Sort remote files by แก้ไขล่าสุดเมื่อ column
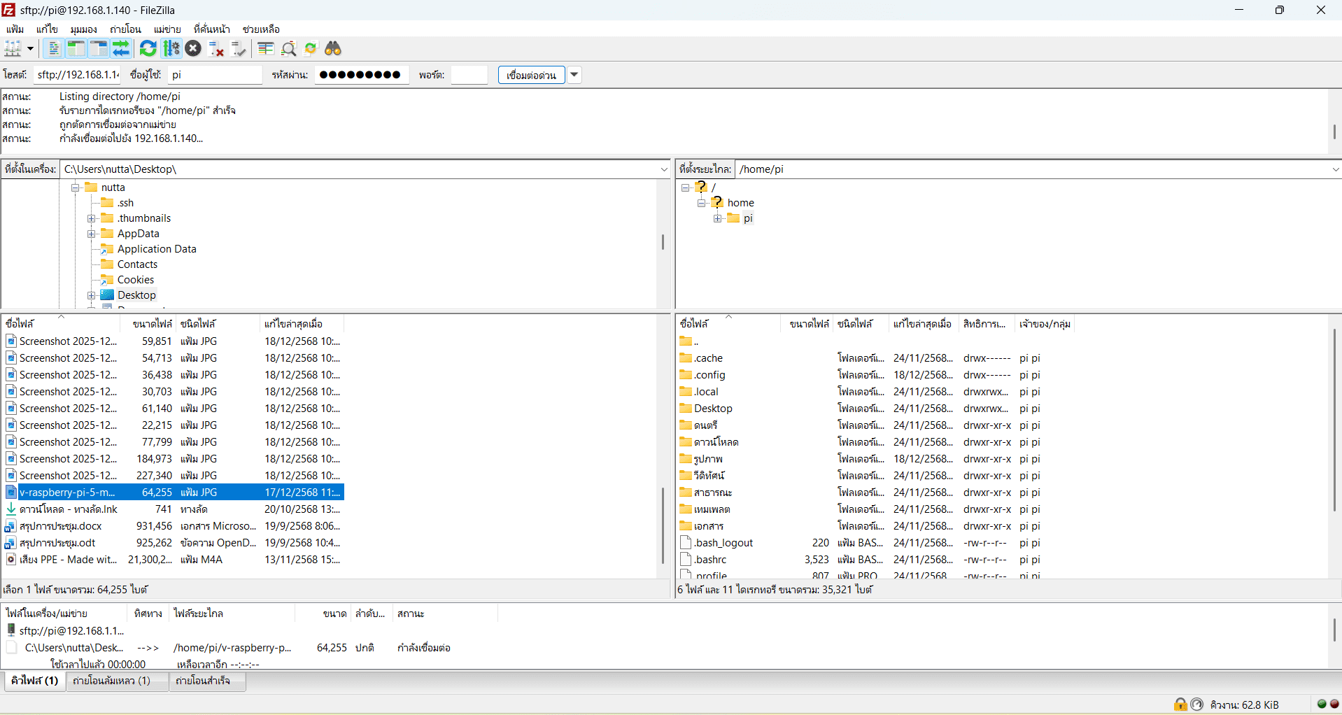This screenshot has height=715, width=1342. (924, 324)
